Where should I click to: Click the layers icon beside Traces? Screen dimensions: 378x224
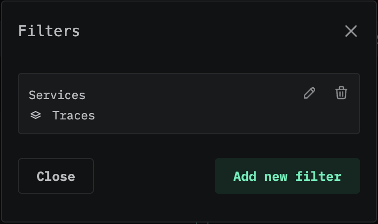click(x=36, y=115)
